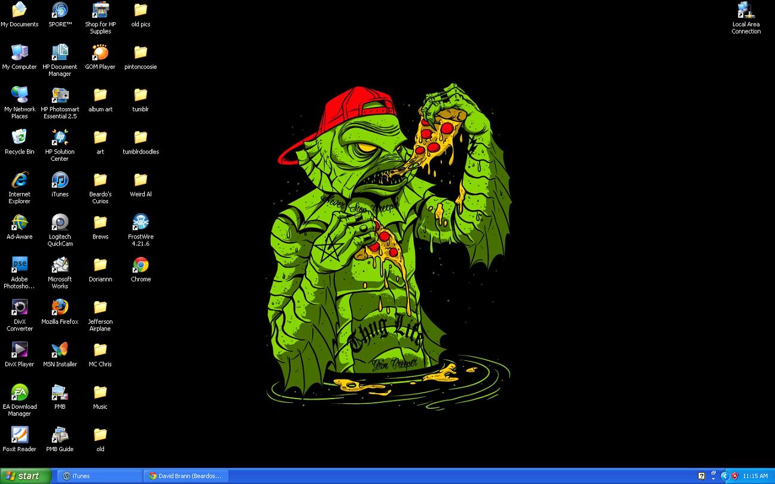This screenshot has width=775, height=484.
Task: Select the Foxit Reader shortcut
Action: 19,435
